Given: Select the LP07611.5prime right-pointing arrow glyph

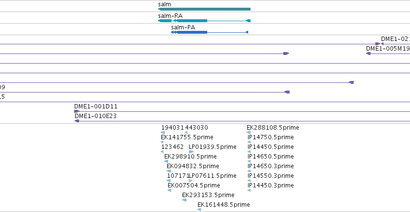Looking at the screenshot, I should pos(191,181).
